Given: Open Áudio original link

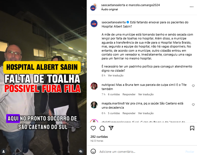Looking at the screenshot, I should (x=109, y=9).
